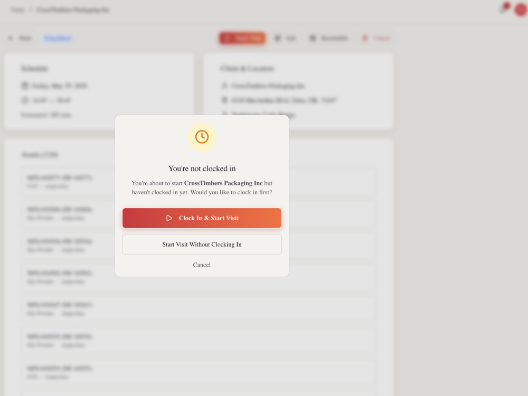This screenshot has height=396, width=528.
Task: Cancel the not clocked in dialog
Action: [202, 265]
